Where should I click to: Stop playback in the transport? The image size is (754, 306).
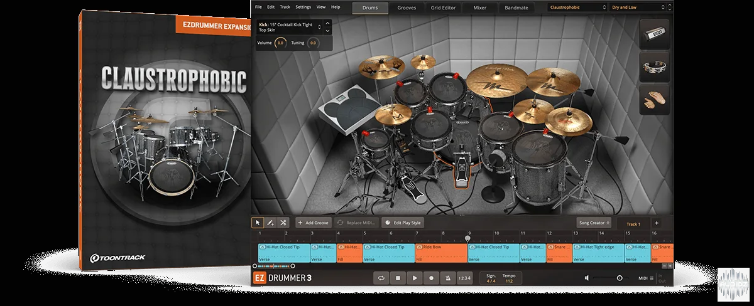[x=397, y=278]
